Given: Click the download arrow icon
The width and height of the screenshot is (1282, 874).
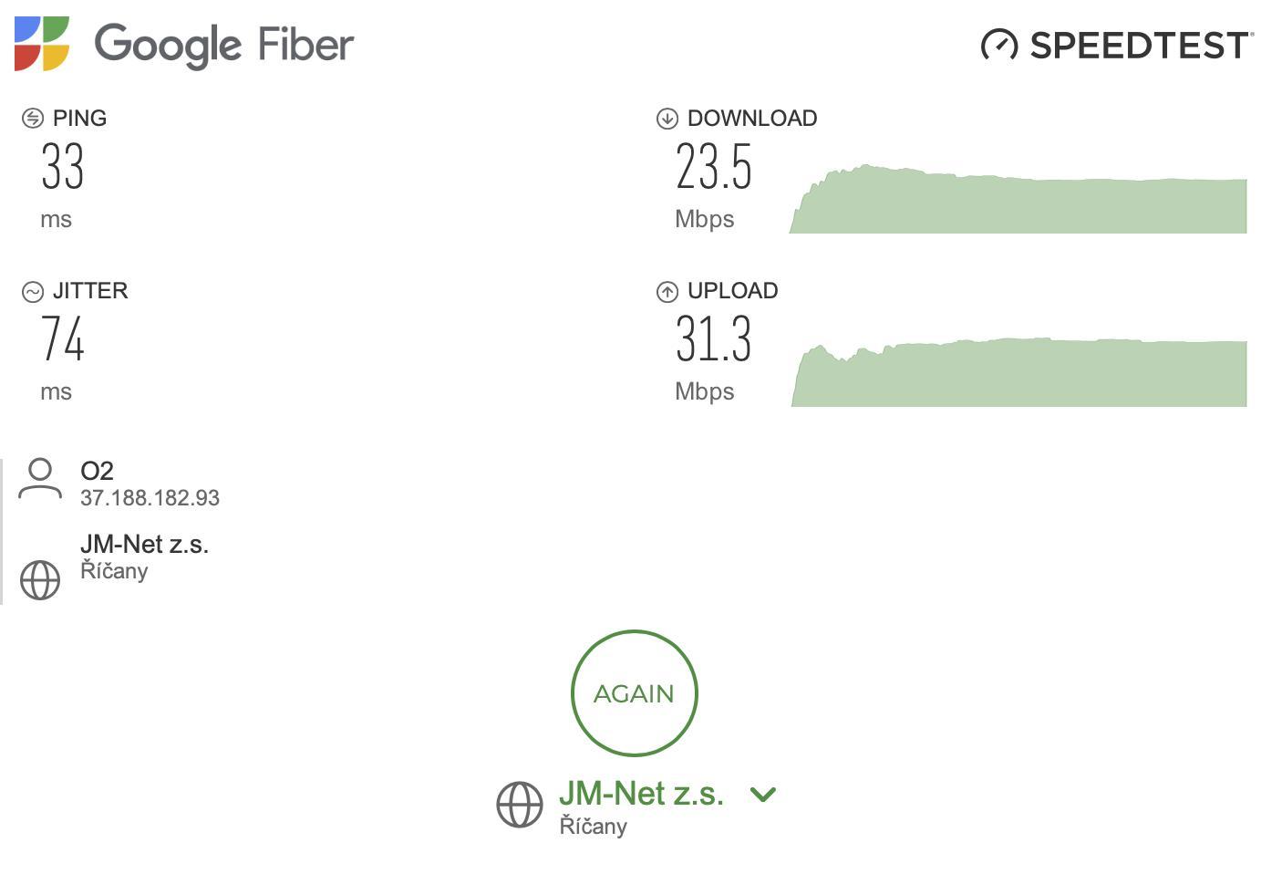Looking at the screenshot, I should pos(667,119).
